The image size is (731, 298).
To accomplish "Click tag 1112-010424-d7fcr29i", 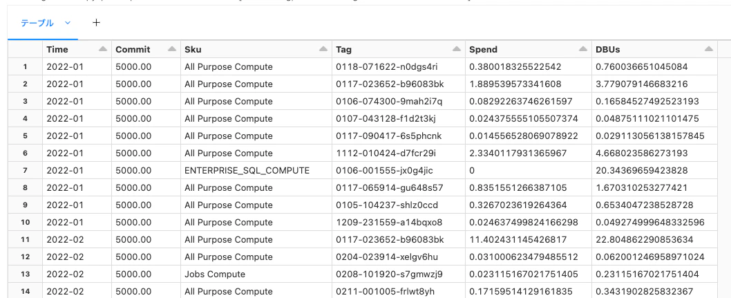I will 386,153.
